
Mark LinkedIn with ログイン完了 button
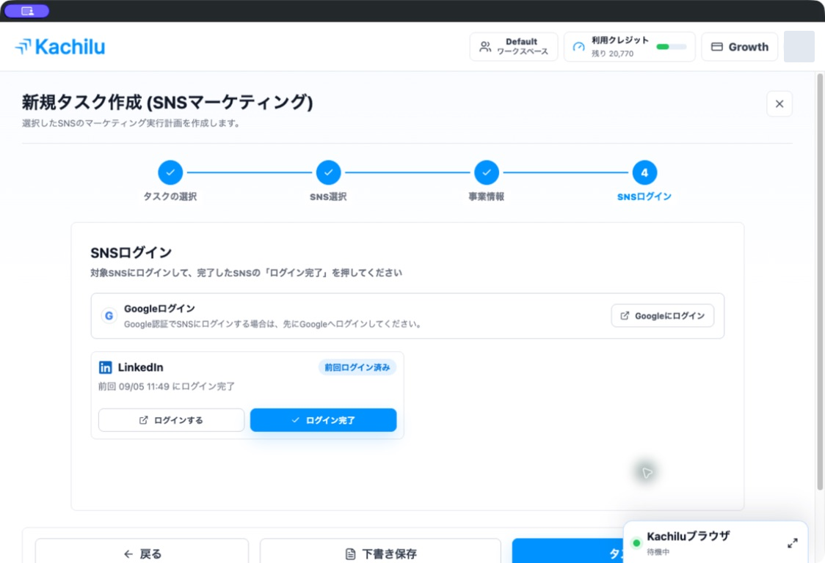pos(323,420)
